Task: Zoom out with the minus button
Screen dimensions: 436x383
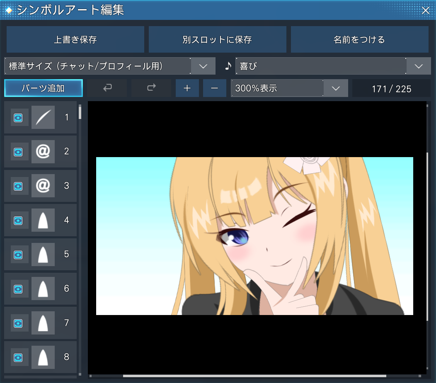Action: click(214, 88)
